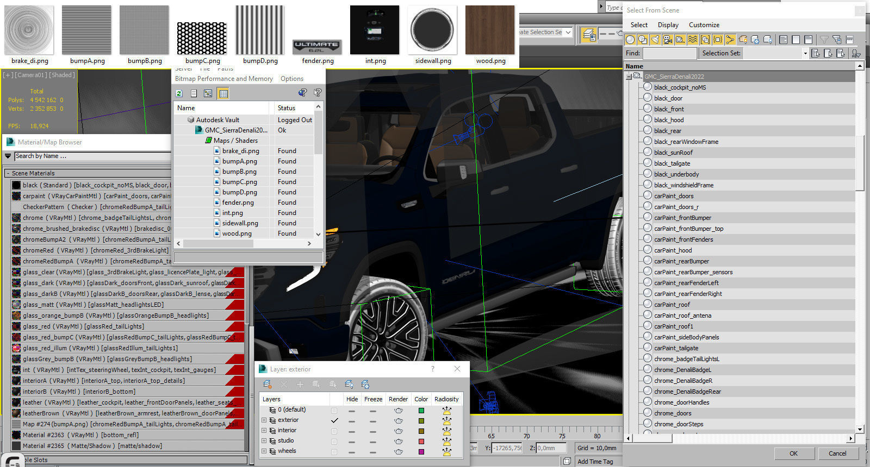
Task: Change wheels layer magenta color swatch
Action: tap(421, 451)
